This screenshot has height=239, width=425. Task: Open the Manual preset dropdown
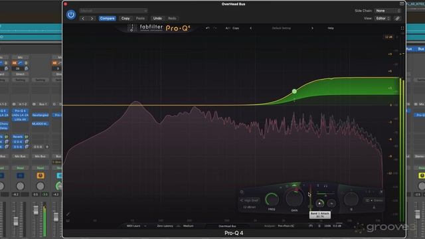[114, 11]
